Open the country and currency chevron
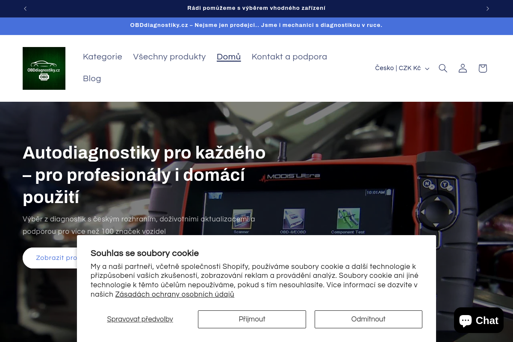This screenshot has width=513, height=342. pos(427,68)
